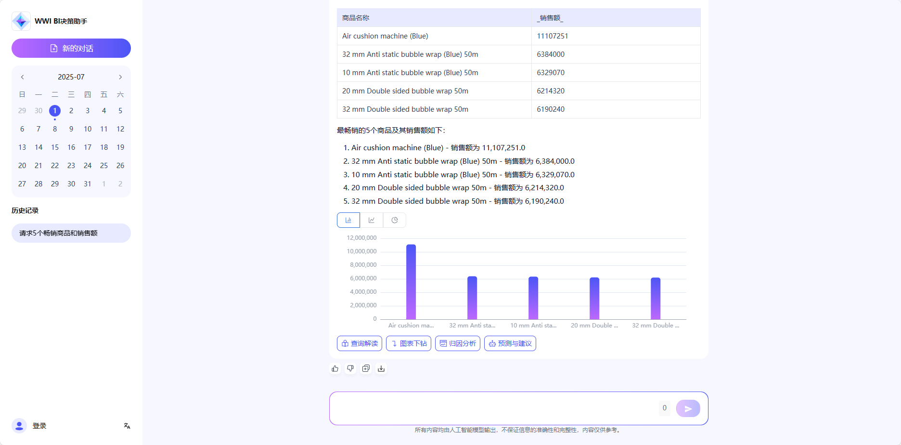Image resolution: width=901 pixels, height=445 pixels.
Task: Open the language translate icon
Action: pos(127,426)
